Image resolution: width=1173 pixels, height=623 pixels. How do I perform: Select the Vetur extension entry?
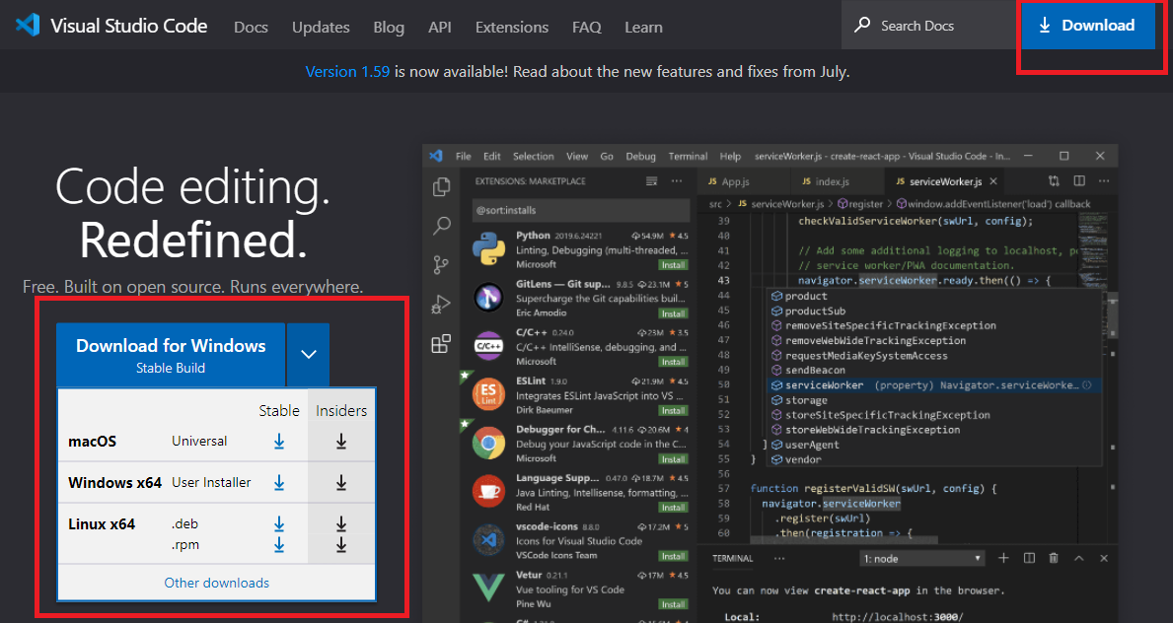pyautogui.click(x=580, y=588)
